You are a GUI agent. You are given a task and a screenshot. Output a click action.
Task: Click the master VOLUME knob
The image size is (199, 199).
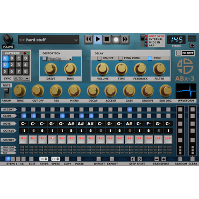tap(8, 39)
